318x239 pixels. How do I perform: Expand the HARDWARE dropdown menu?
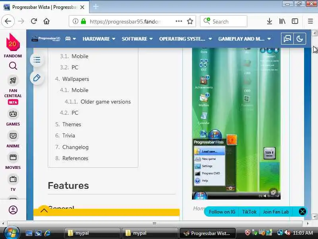[x=99, y=39]
